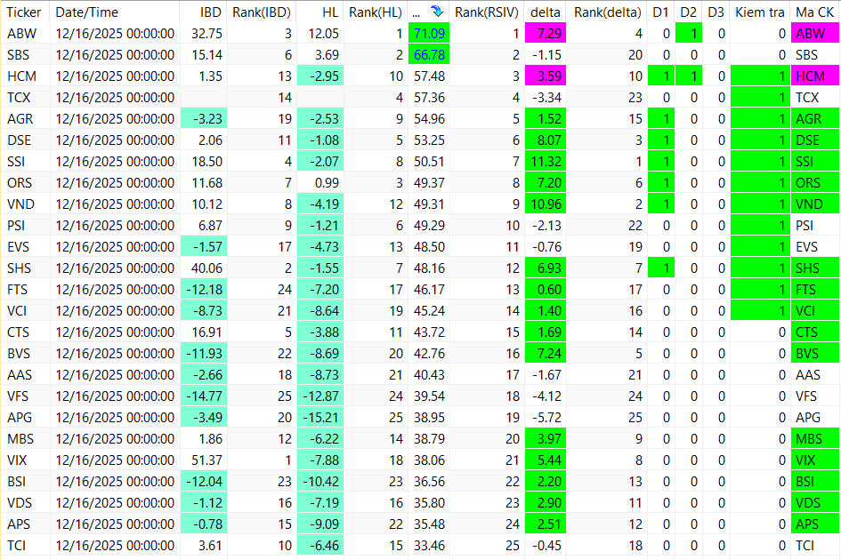Image resolution: width=841 pixels, height=560 pixels.
Task: Click the RSIV value 33.46 in TCI row
Action: pyautogui.click(x=429, y=546)
